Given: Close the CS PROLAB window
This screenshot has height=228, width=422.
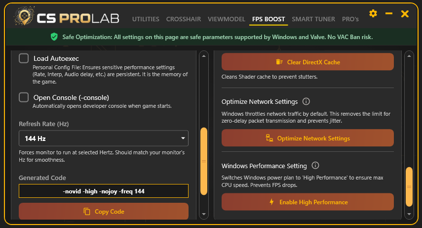Looking at the screenshot, I should tap(405, 14).
